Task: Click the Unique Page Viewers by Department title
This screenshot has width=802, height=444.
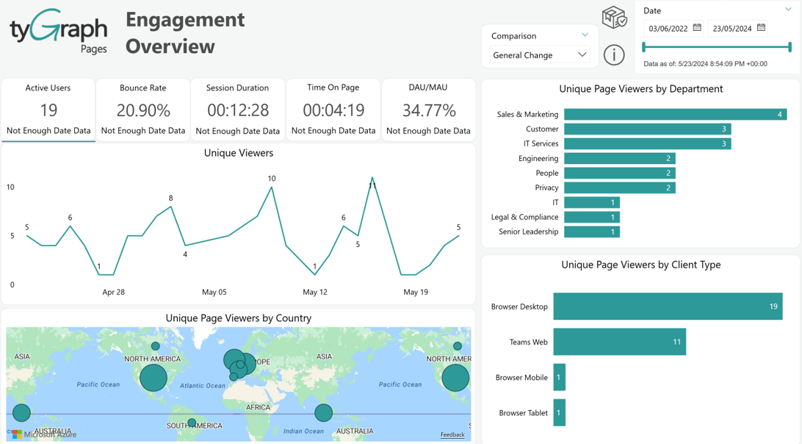Action: pyautogui.click(x=641, y=89)
